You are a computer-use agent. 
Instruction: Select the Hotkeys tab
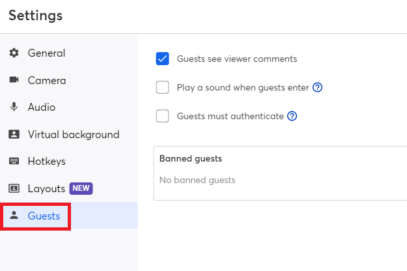(x=46, y=162)
